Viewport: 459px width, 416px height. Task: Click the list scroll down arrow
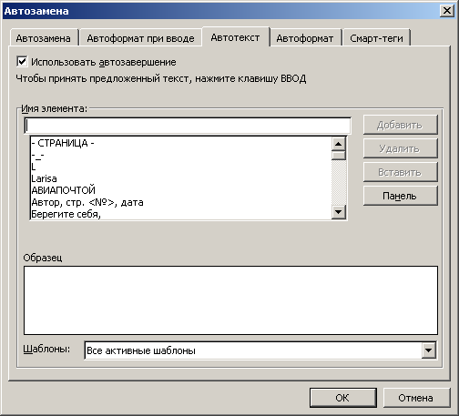[339, 212]
